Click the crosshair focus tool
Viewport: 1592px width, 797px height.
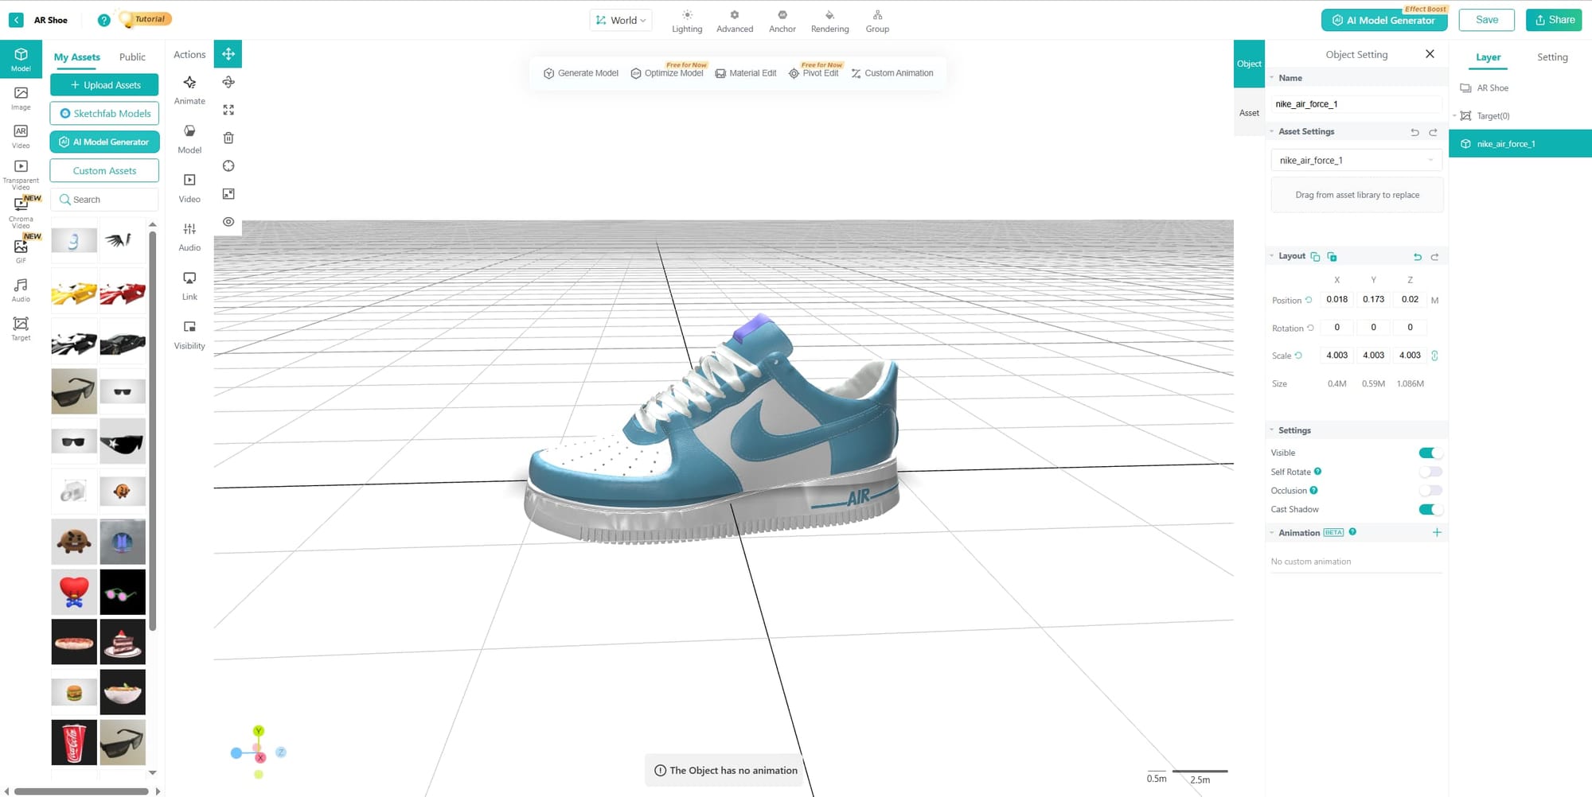(x=228, y=165)
